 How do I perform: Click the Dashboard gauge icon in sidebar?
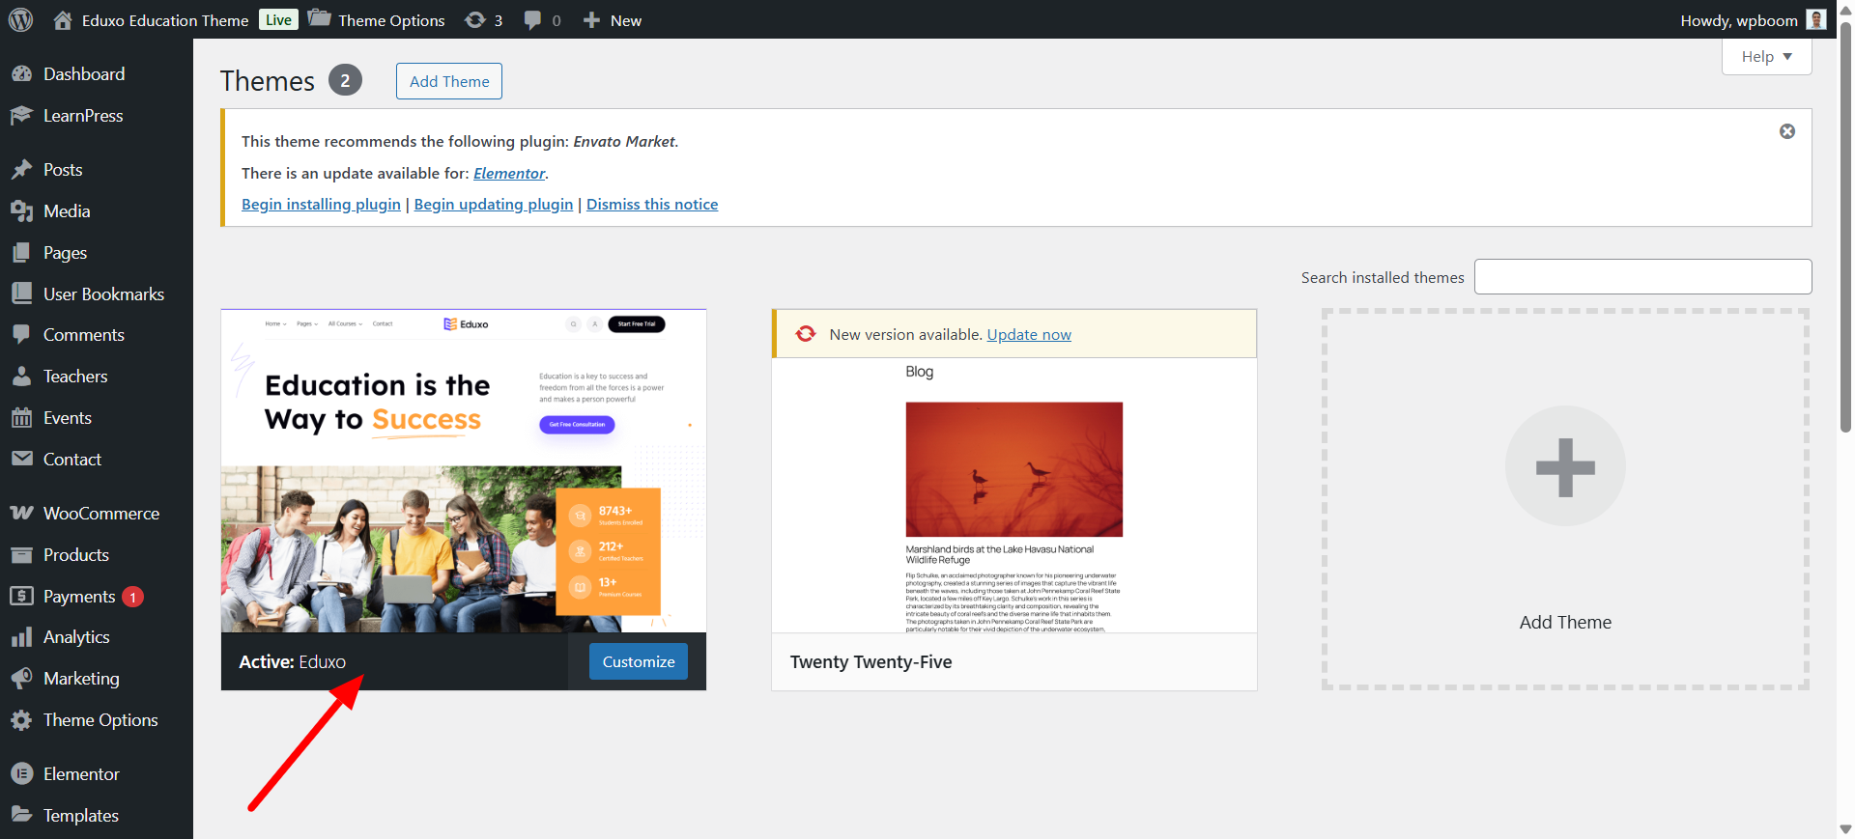click(21, 74)
